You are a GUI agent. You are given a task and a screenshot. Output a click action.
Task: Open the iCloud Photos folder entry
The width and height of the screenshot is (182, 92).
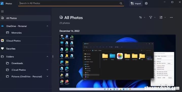pyautogui.click(x=25, y=70)
